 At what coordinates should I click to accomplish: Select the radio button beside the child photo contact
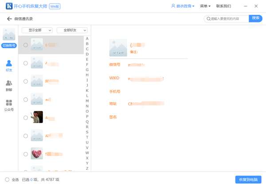pos(26,118)
